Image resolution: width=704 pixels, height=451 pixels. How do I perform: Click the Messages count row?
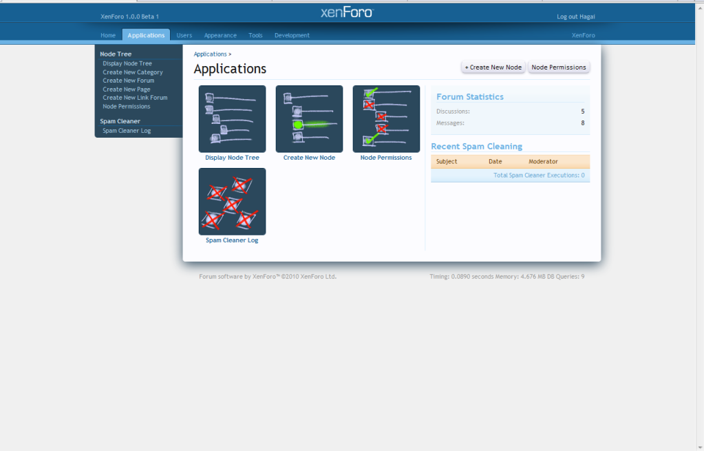coord(511,123)
